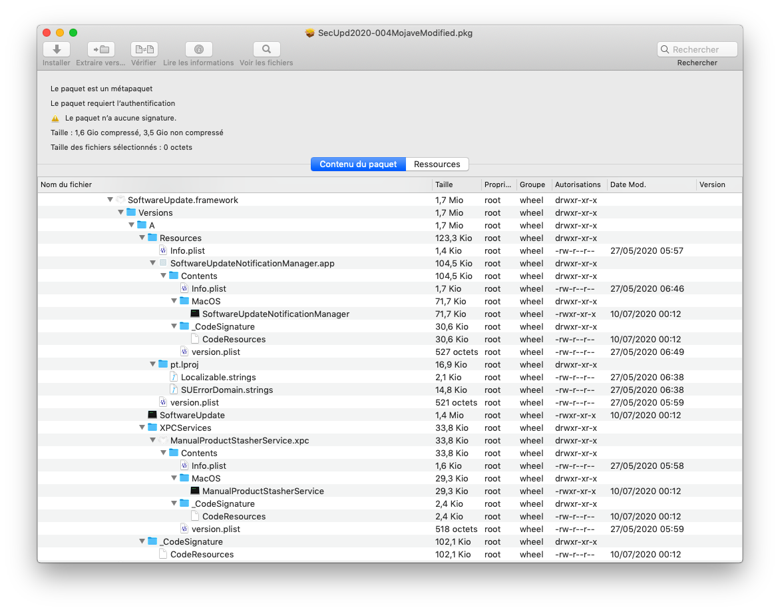The image size is (780, 612).
Task: Click the Rechercher search field
Action: [x=697, y=49]
